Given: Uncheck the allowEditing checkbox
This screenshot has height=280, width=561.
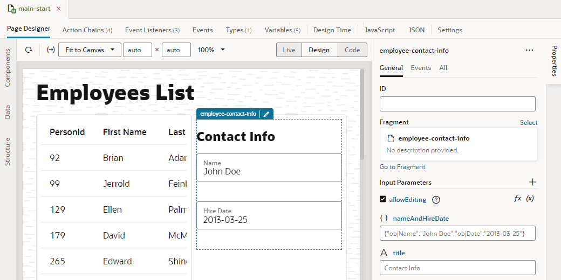Looking at the screenshot, I should pyautogui.click(x=383, y=199).
